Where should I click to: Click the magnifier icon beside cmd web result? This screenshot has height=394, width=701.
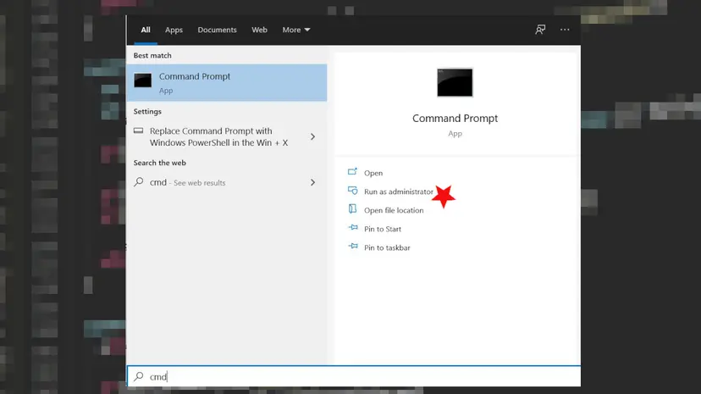pyautogui.click(x=139, y=181)
